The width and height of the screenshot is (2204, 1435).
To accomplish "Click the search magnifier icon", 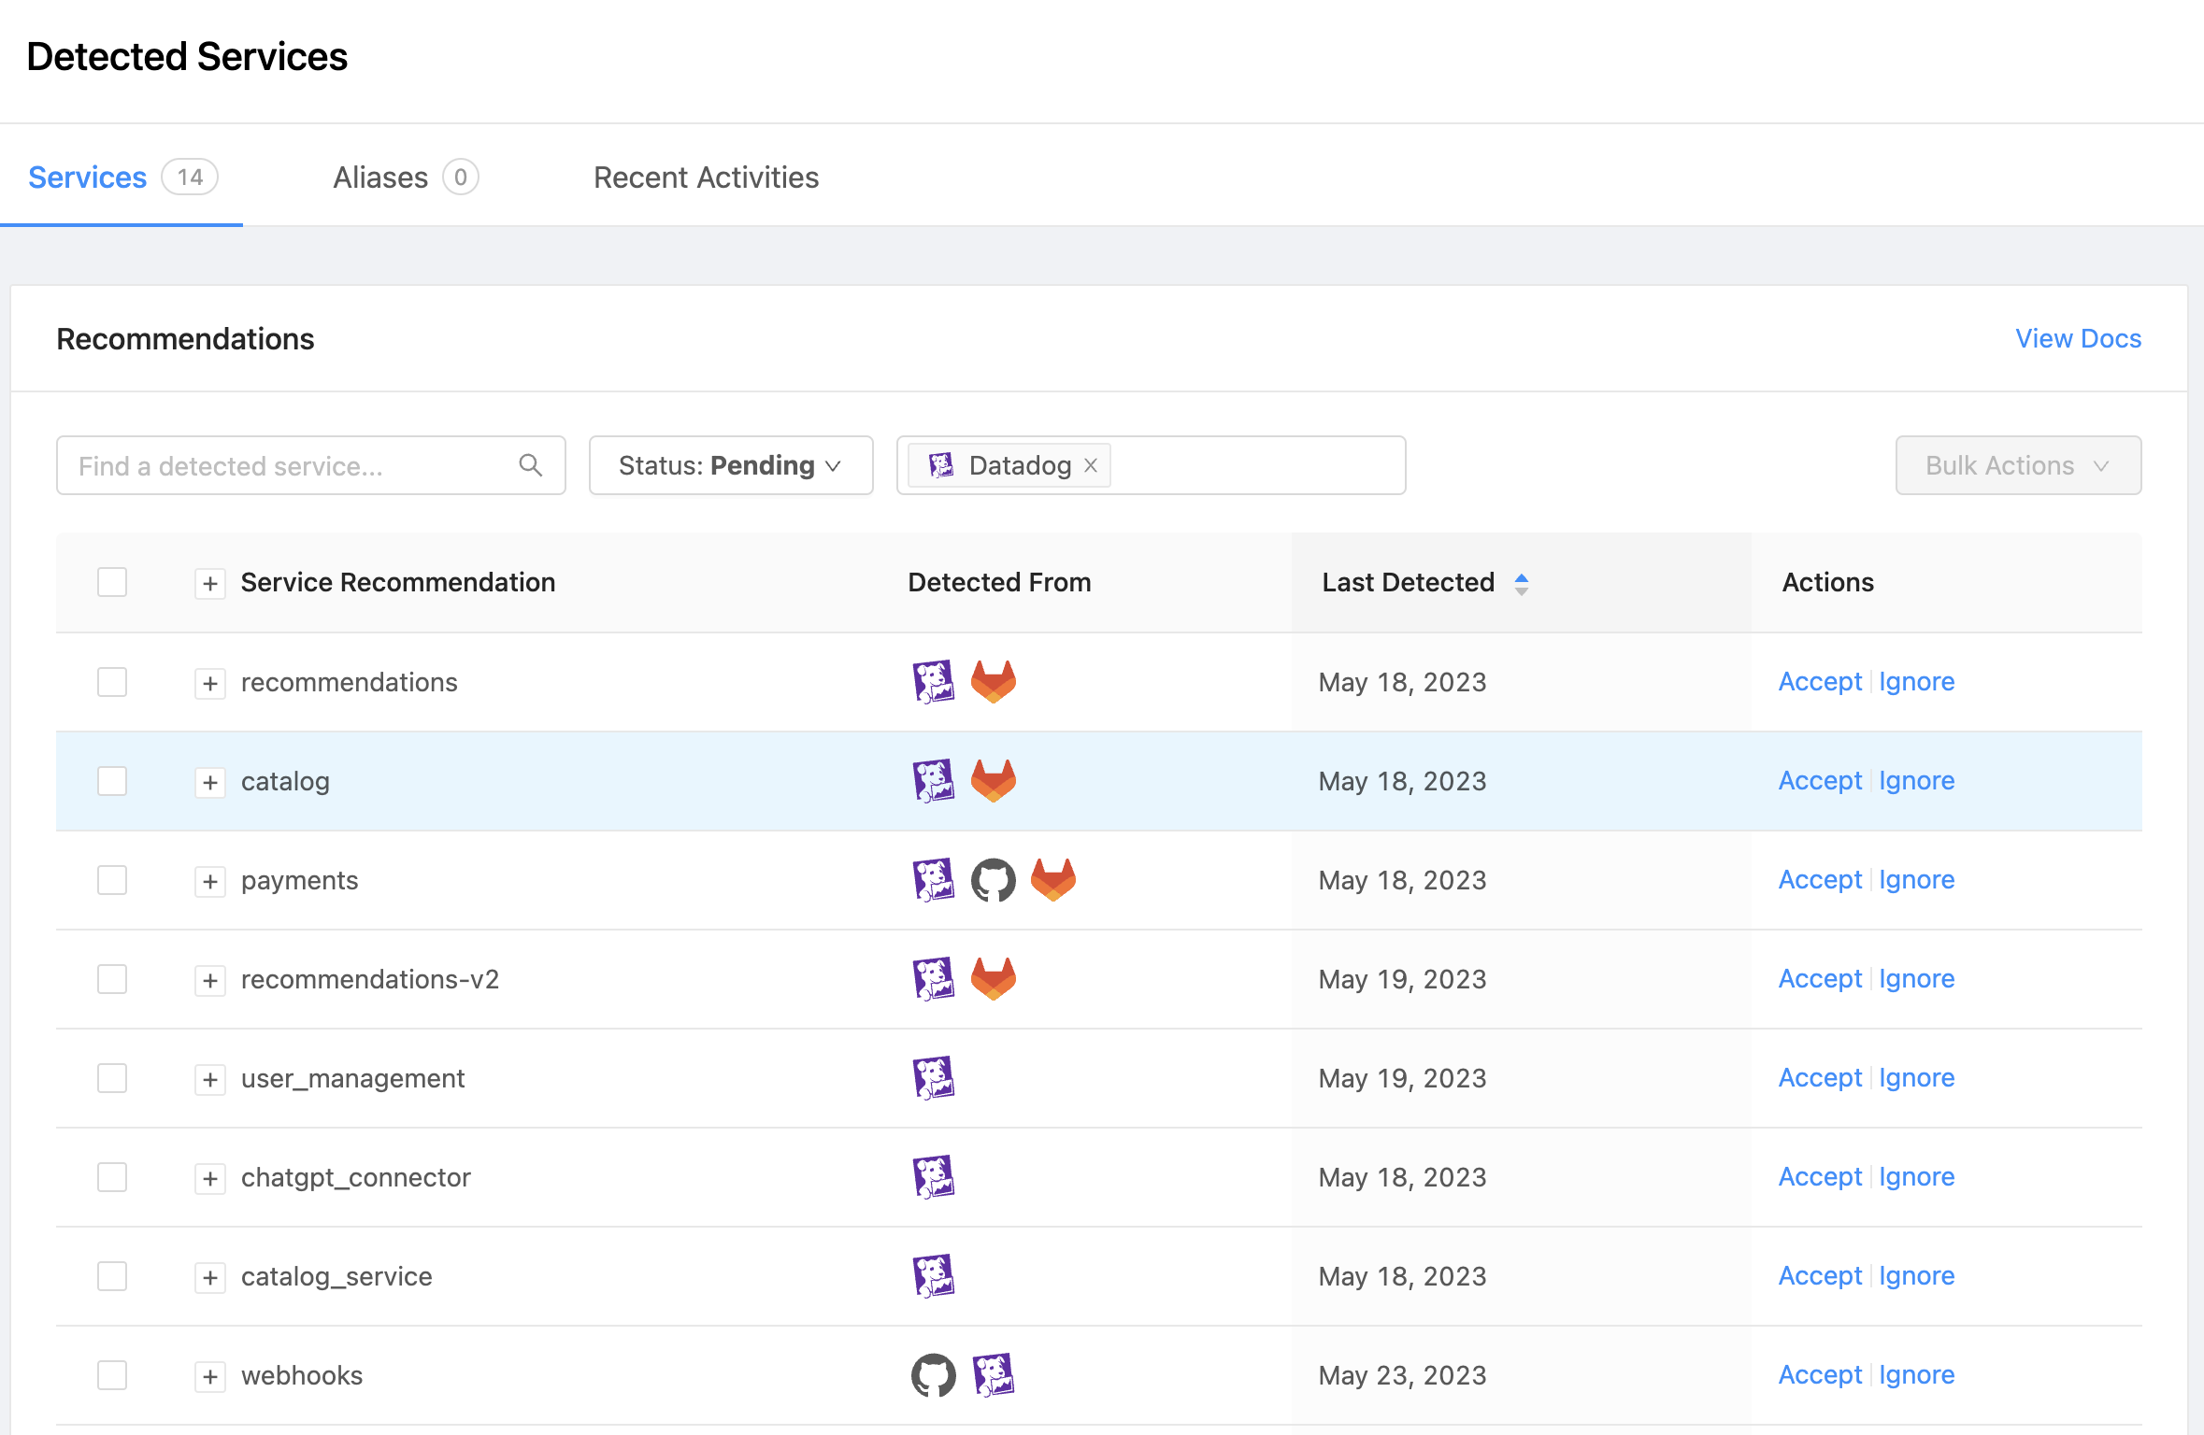I will [531, 465].
